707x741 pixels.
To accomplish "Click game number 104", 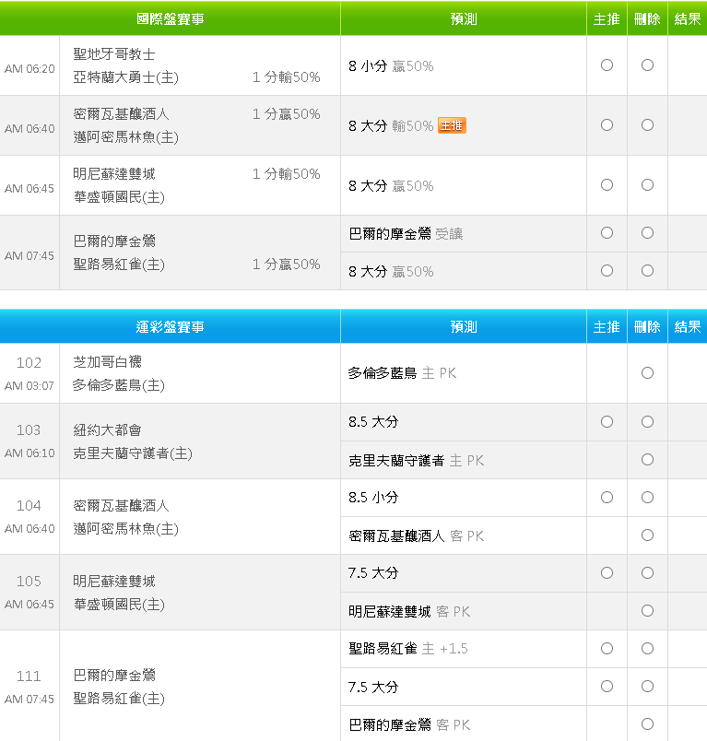I will [x=29, y=505].
